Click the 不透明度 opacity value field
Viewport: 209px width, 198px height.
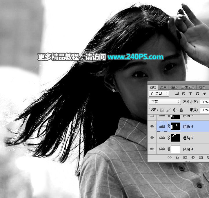click(204, 102)
